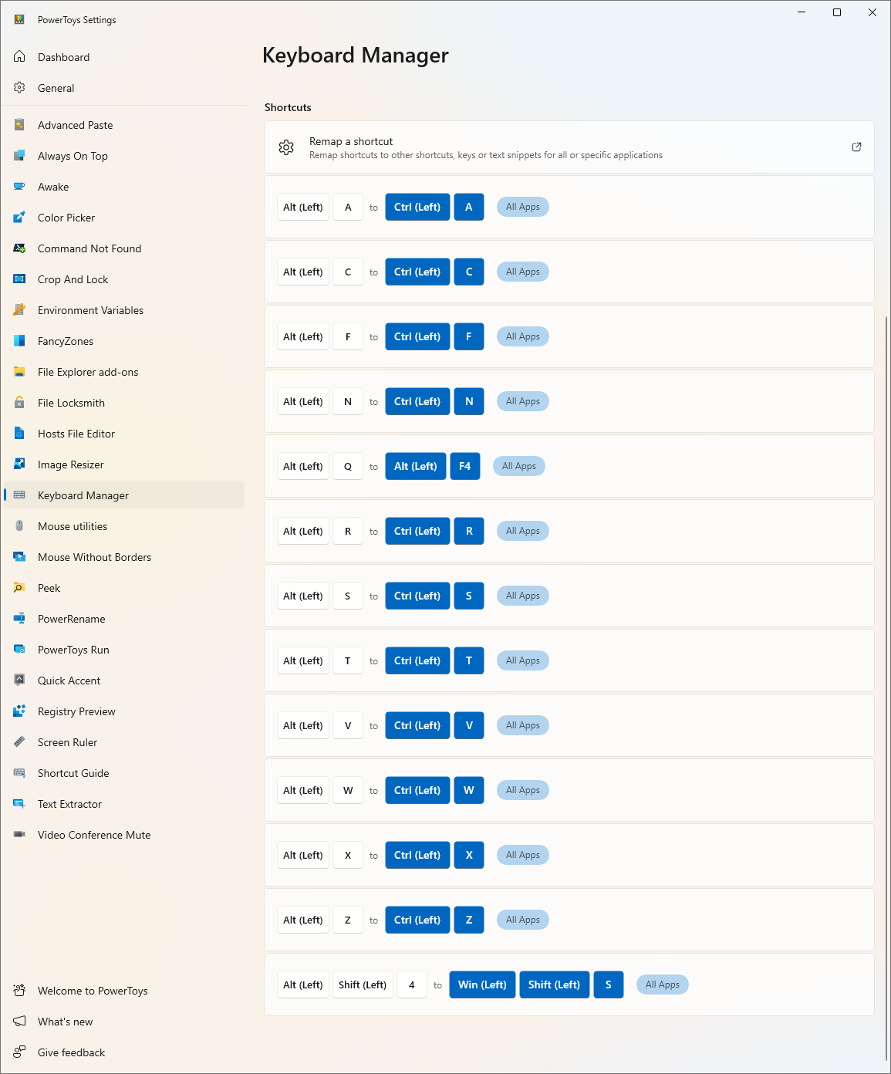
Task: Go to the Dashboard page
Action: [124, 57]
